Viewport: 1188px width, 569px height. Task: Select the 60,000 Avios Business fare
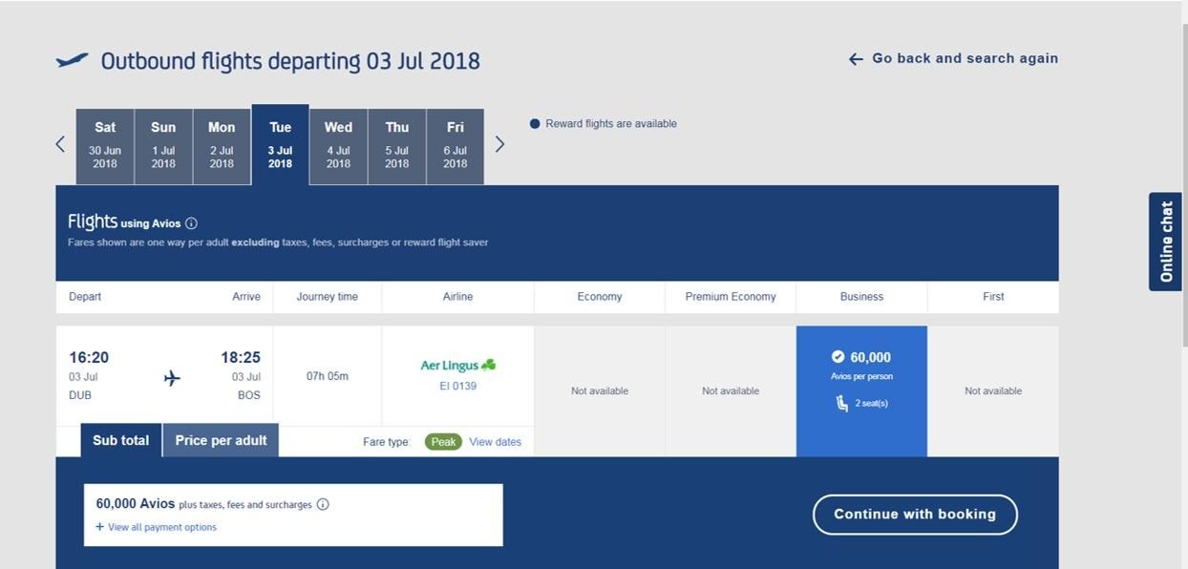tap(861, 391)
